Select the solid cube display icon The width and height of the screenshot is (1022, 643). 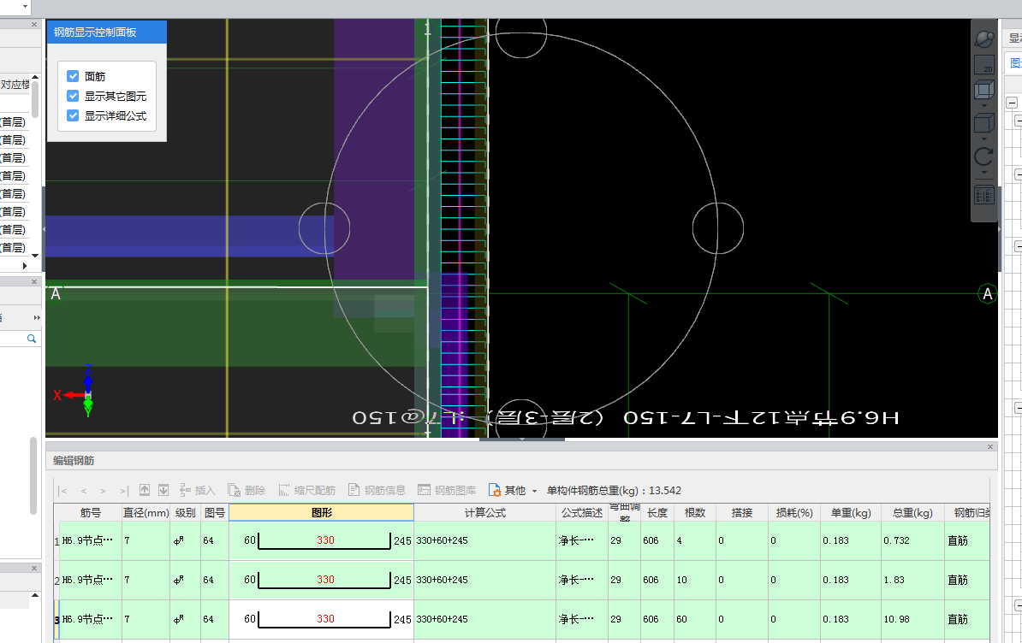tap(983, 123)
